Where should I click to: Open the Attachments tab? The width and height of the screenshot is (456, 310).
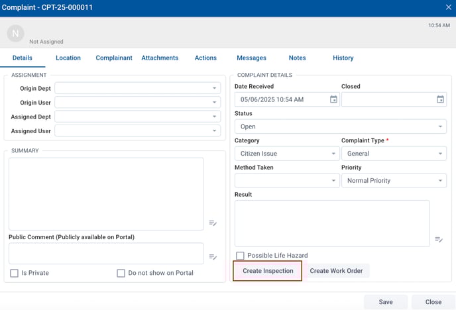(x=160, y=58)
